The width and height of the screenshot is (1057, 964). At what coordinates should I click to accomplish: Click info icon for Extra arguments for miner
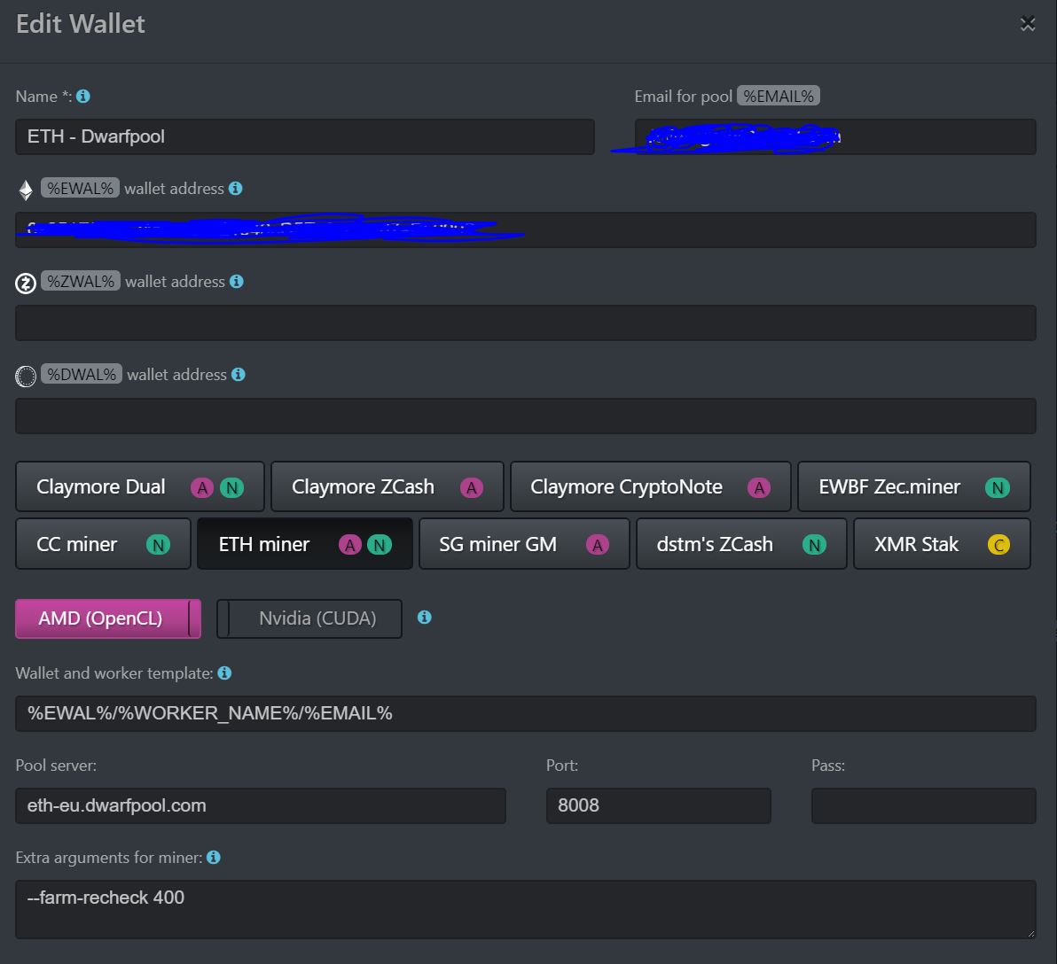pyautogui.click(x=213, y=858)
